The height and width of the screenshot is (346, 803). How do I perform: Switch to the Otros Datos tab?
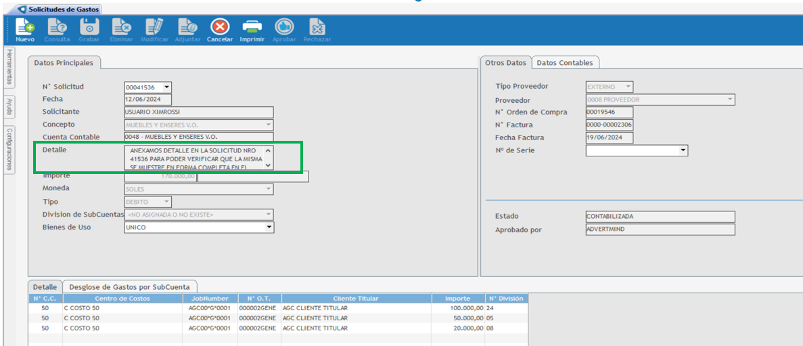pyautogui.click(x=505, y=62)
